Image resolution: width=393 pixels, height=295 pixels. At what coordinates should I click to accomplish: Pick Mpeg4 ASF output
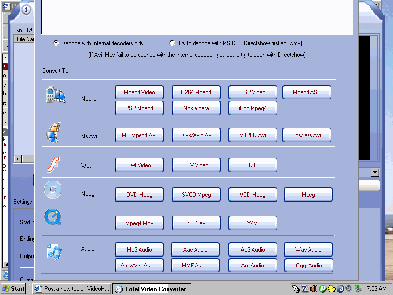point(307,92)
